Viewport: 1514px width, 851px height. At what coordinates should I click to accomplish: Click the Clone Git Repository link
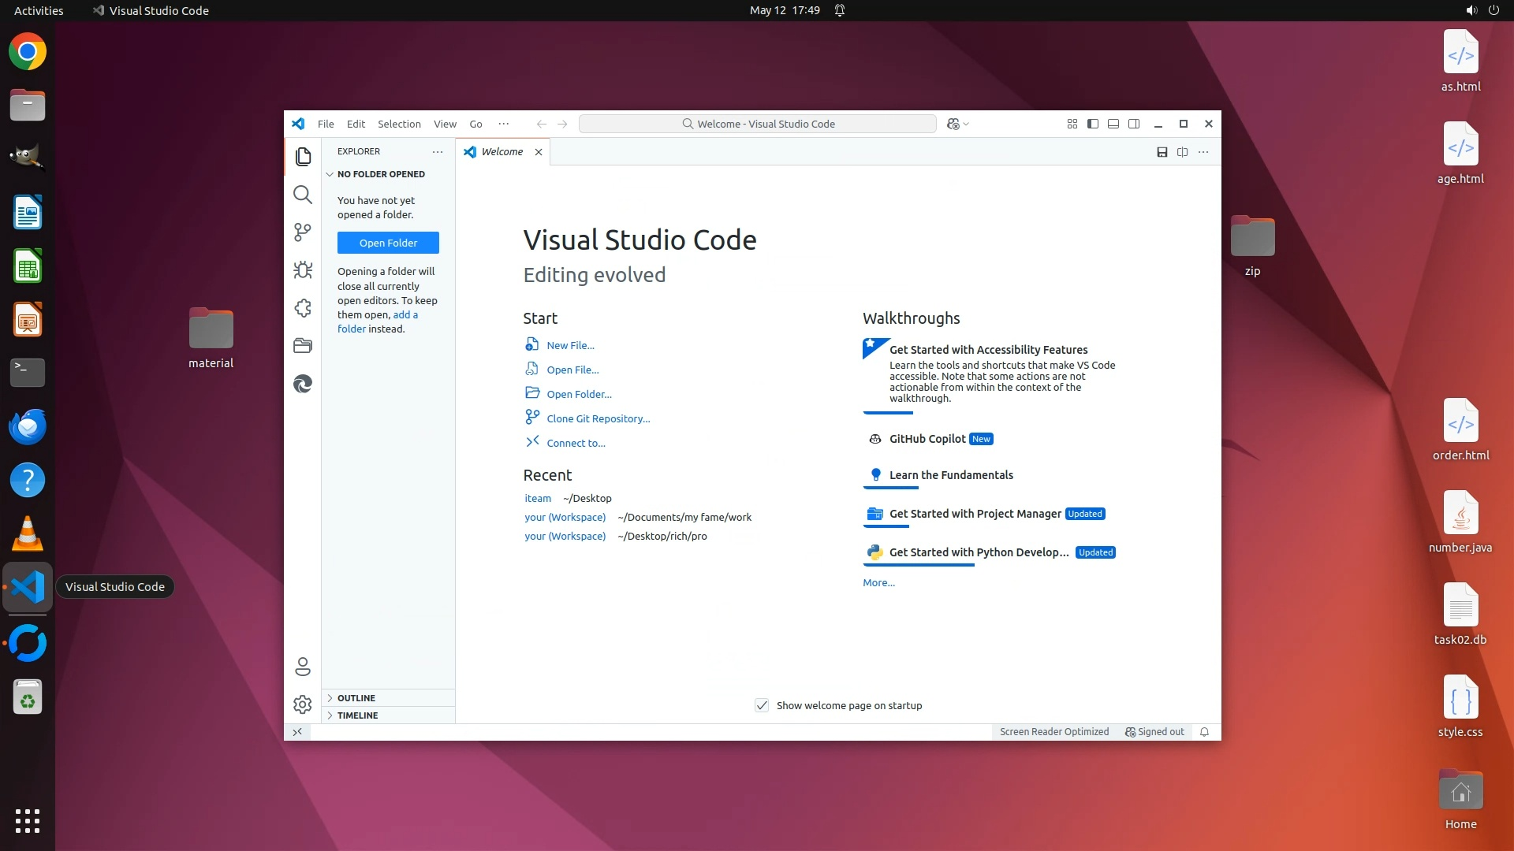coord(598,418)
